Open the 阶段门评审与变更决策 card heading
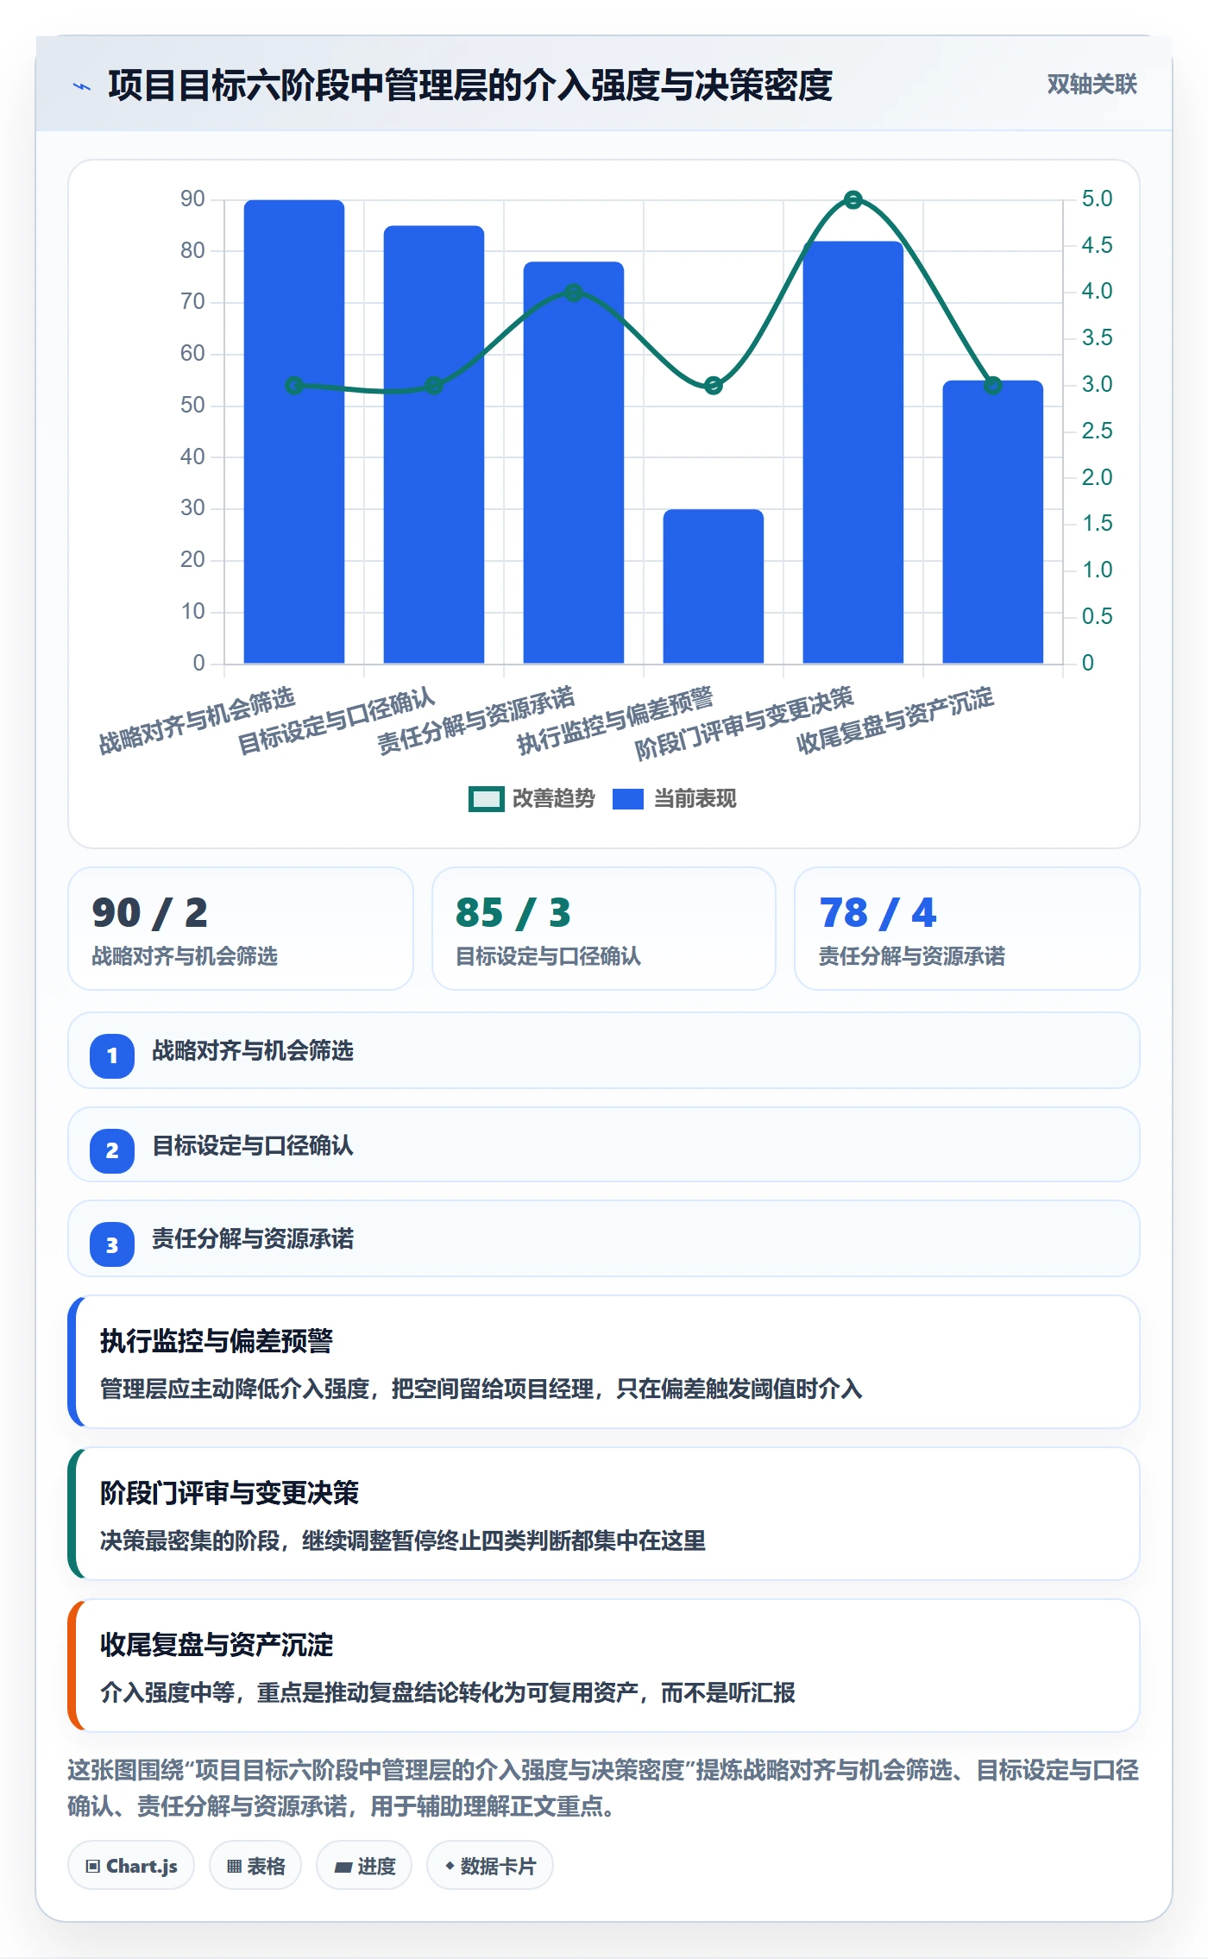 230,1492
